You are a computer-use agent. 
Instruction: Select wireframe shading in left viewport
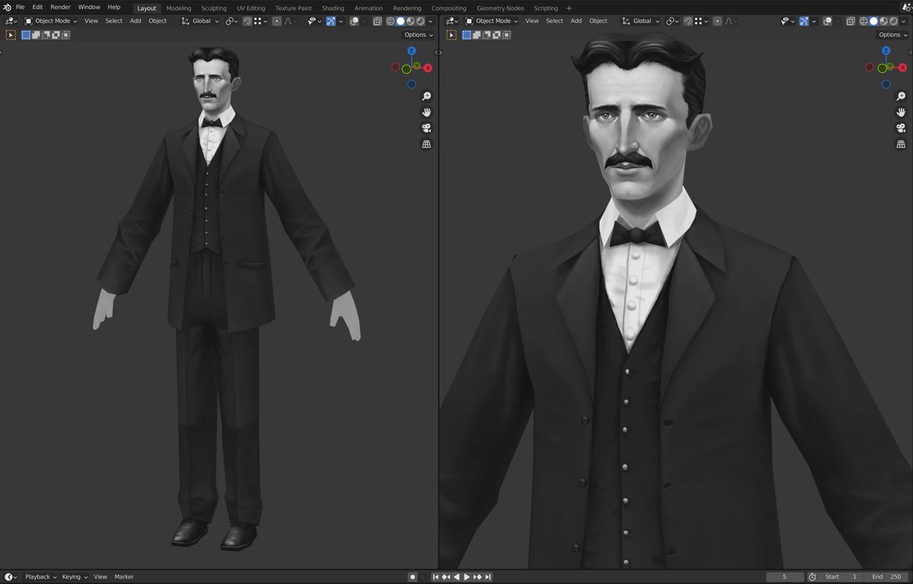390,21
